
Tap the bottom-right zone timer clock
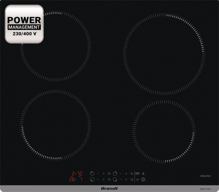(132, 179)
